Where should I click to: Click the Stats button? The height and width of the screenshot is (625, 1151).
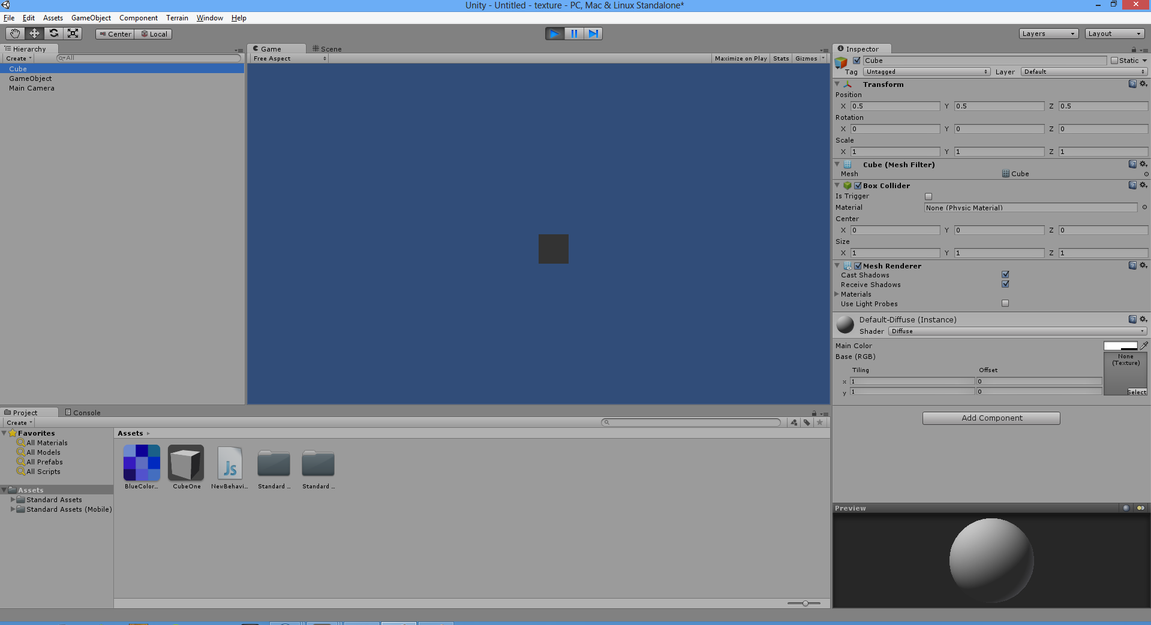[x=781, y=59]
